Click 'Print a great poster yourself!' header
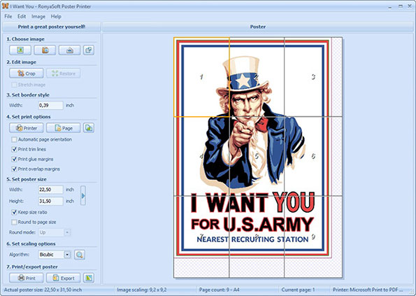The image size is (416, 296). point(52,27)
